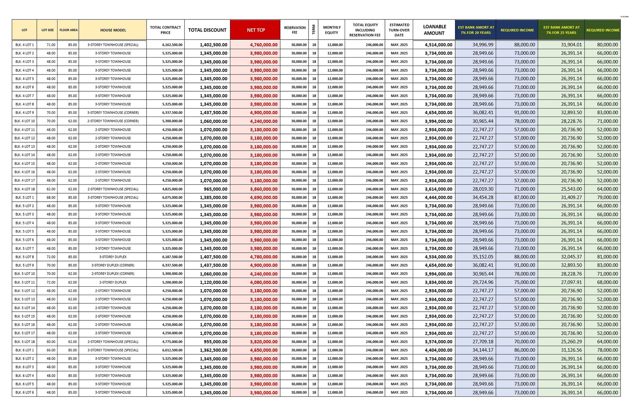
Task: Click the 3-STOREY DUPLEX (CORNER) model cell
Action: [113, 265]
